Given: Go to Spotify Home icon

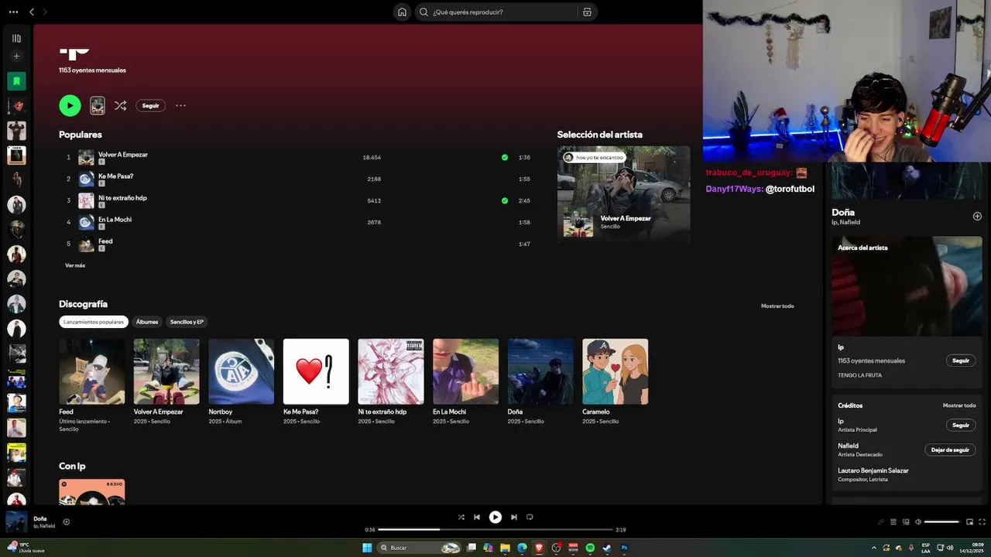Looking at the screenshot, I should click(x=402, y=12).
